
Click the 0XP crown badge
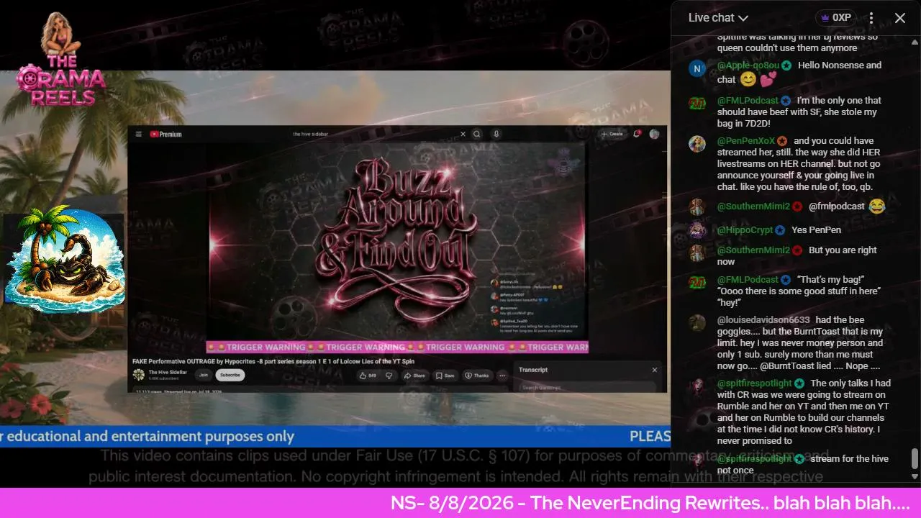835,18
